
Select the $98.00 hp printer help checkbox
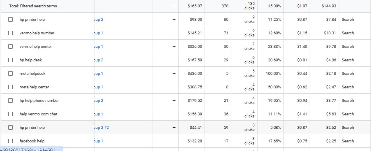(10, 20)
